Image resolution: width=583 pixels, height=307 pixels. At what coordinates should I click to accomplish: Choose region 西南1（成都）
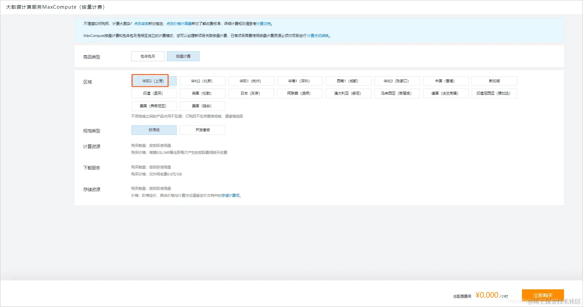(349, 81)
